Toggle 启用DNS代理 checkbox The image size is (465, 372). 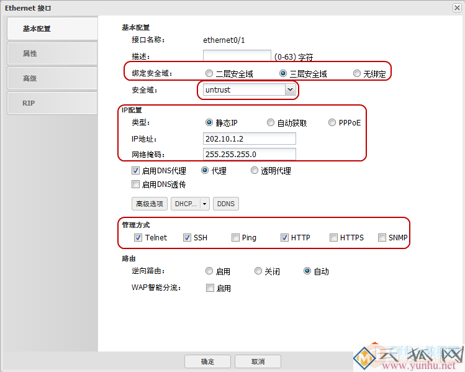pos(135,171)
